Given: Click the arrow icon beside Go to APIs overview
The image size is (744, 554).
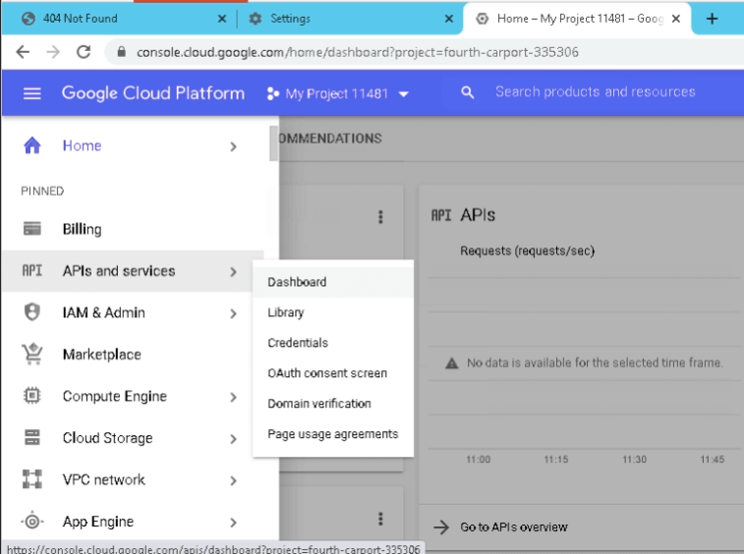Looking at the screenshot, I should [x=441, y=526].
